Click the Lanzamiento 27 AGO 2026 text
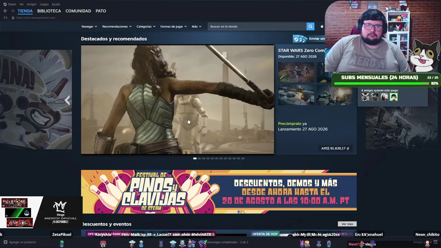This screenshot has width=441, height=248. click(x=303, y=129)
